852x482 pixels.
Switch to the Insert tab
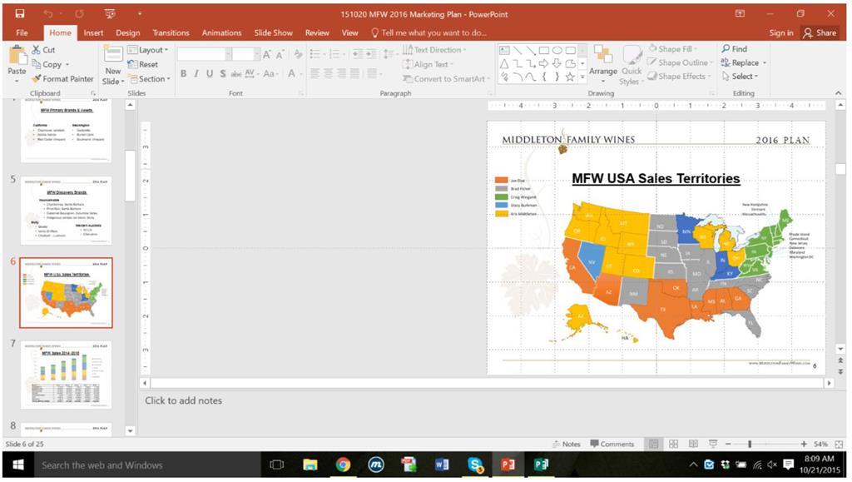click(x=93, y=32)
